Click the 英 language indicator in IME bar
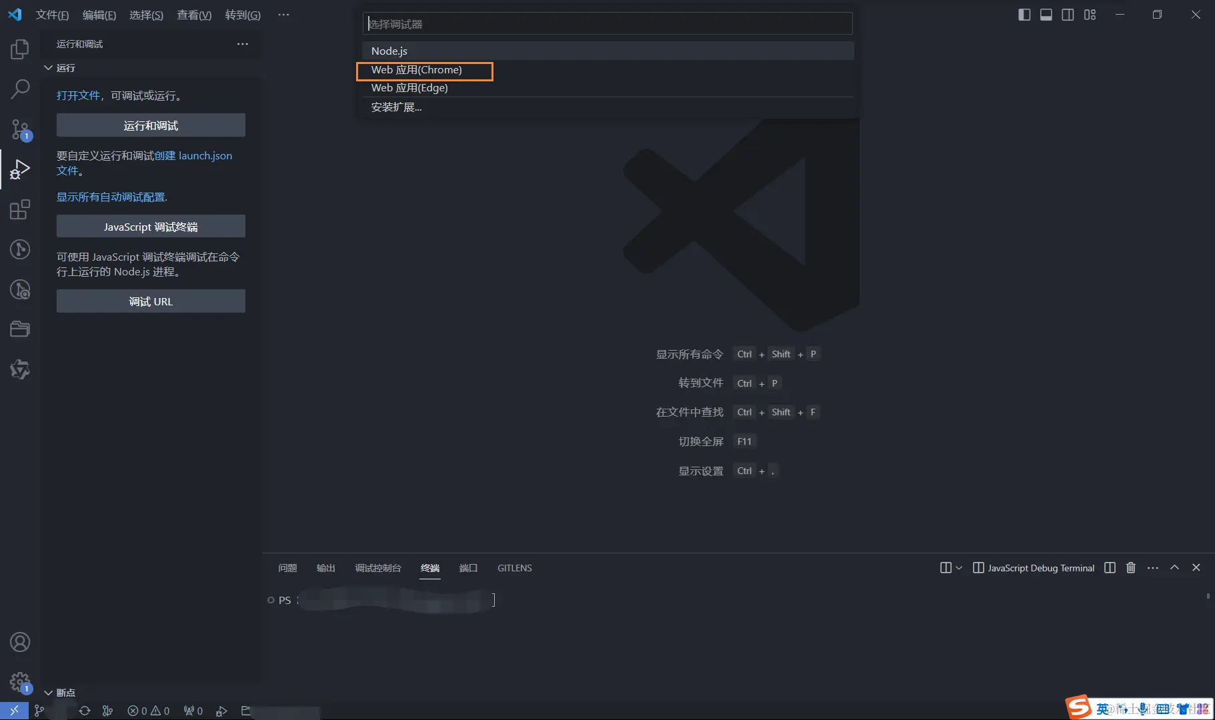This screenshot has width=1215, height=720. (x=1103, y=709)
